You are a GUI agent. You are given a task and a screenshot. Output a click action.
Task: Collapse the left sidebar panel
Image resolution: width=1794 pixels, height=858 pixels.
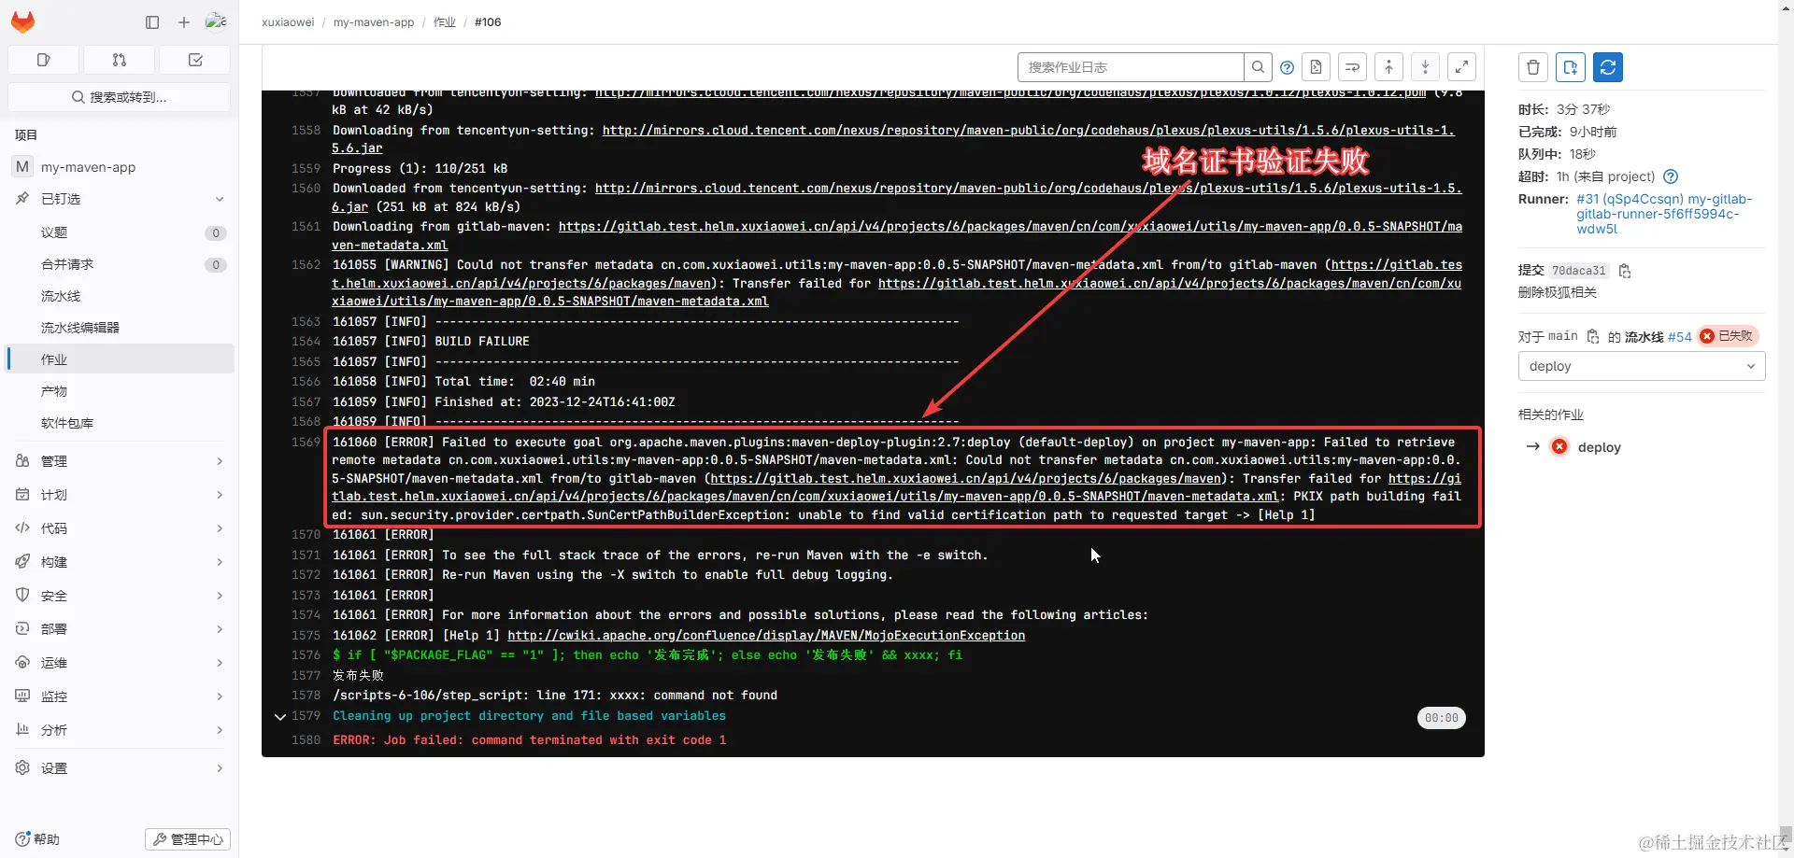point(151,22)
